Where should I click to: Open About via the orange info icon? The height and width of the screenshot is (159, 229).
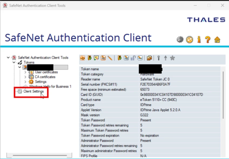click(x=199, y=39)
